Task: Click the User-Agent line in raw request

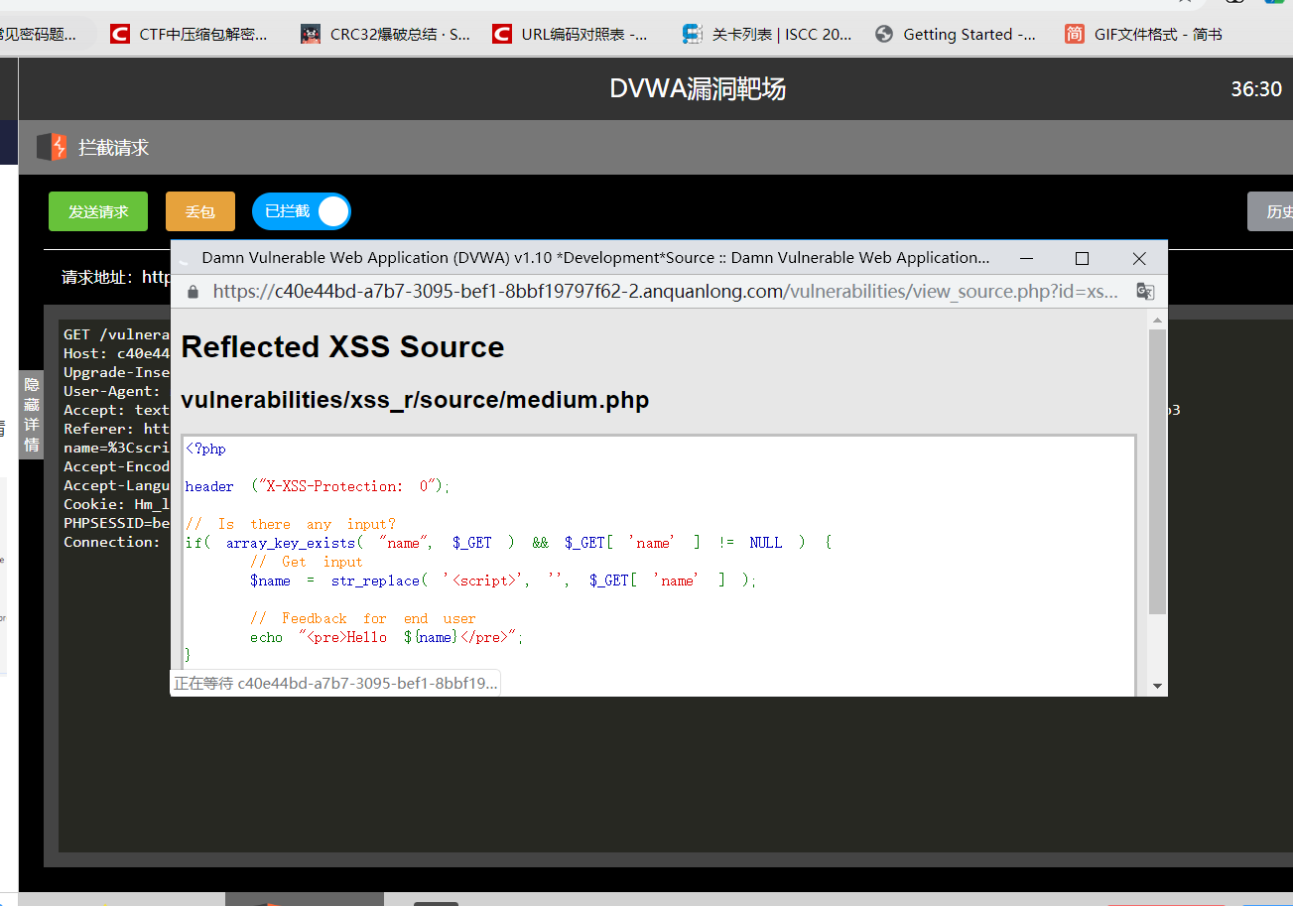Action: click(112, 391)
